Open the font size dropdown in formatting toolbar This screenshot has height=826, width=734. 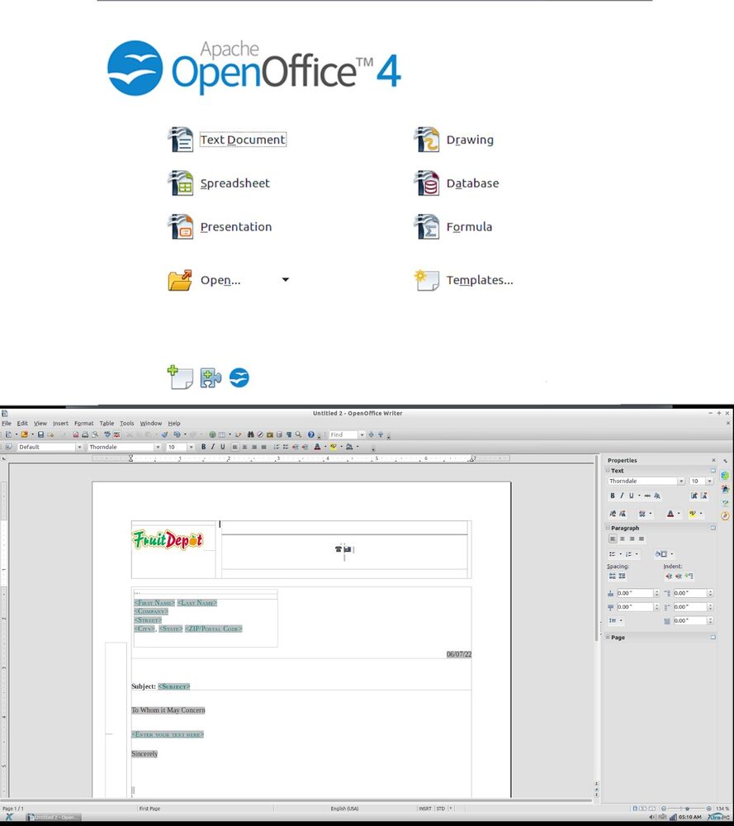(191, 447)
